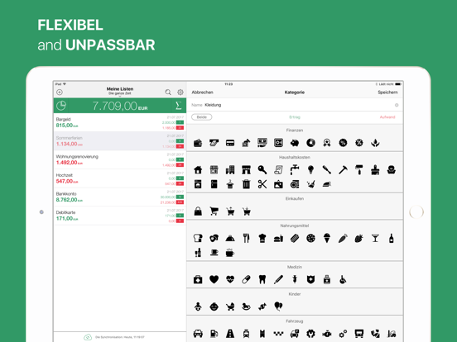Select the Beide type option

tap(202, 117)
